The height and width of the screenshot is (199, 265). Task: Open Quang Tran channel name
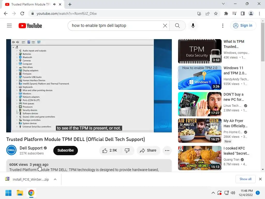(x=231, y=160)
